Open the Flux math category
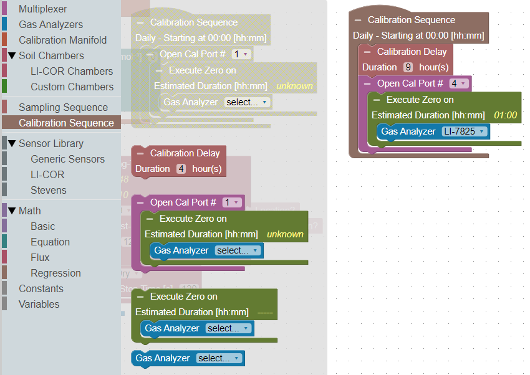This screenshot has height=375, width=530. tap(40, 258)
